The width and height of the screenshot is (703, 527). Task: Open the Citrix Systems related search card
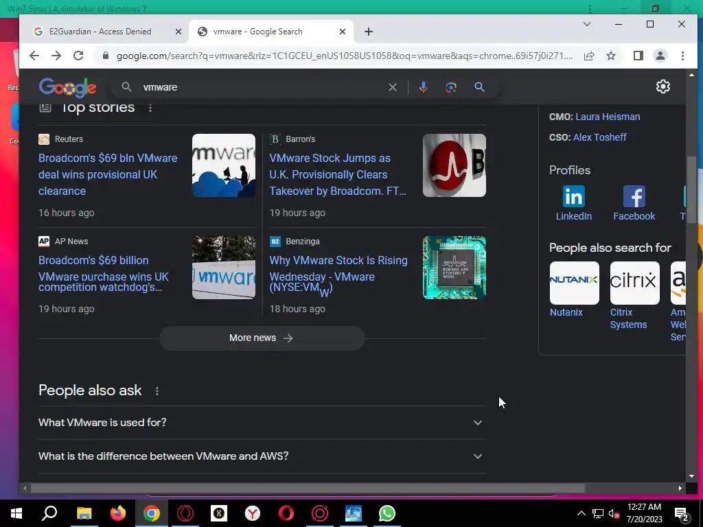[634, 295]
